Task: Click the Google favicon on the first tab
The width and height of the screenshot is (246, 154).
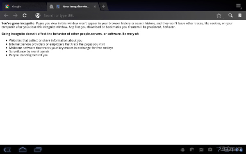Action: pyautogui.click(x=7, y=7)
